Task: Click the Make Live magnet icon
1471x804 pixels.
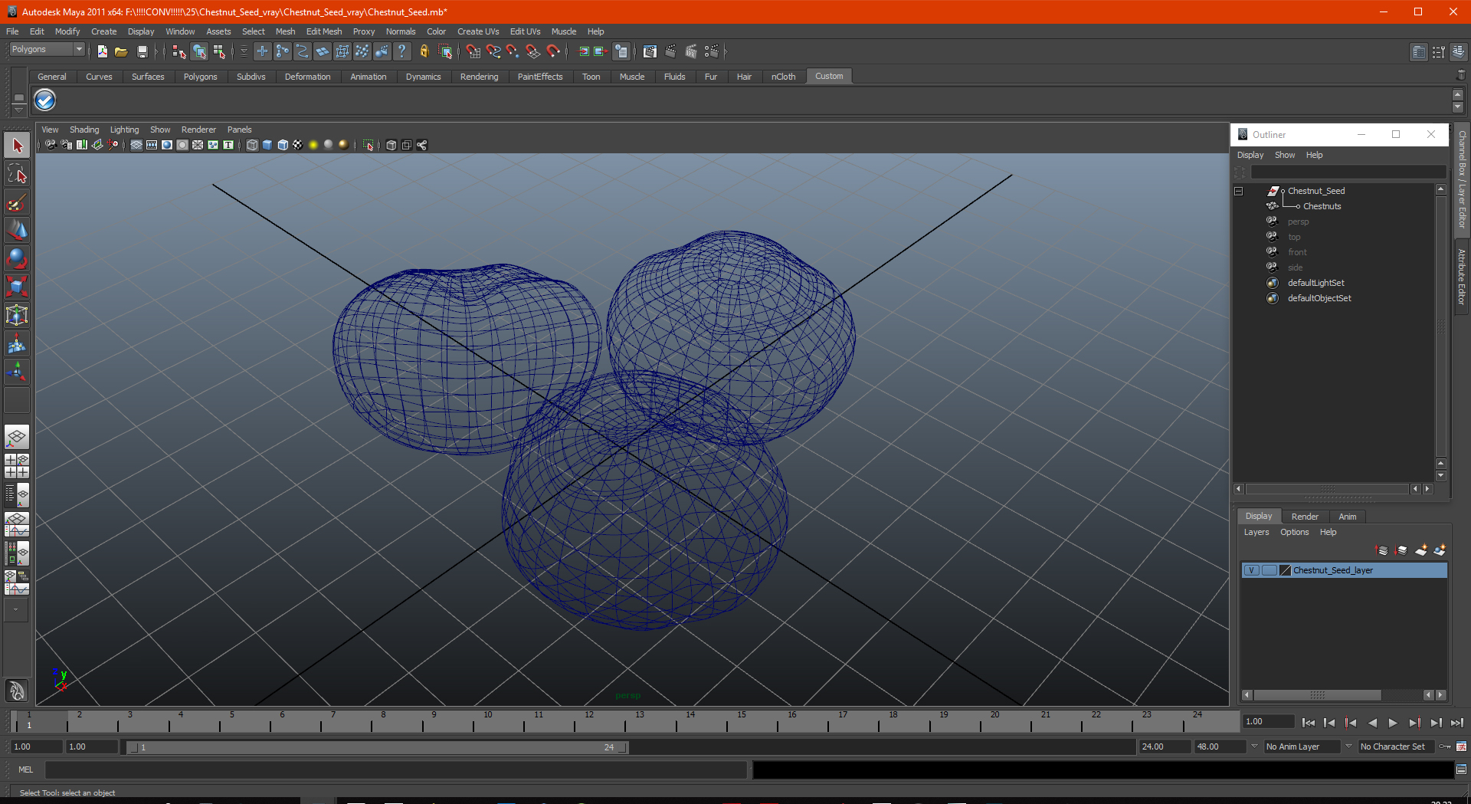Action: click(553, 51)
